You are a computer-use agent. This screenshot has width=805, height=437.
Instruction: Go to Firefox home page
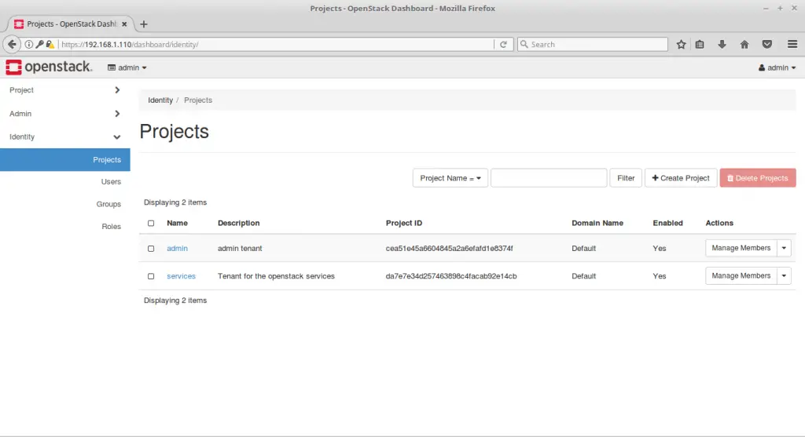[744, 45]
